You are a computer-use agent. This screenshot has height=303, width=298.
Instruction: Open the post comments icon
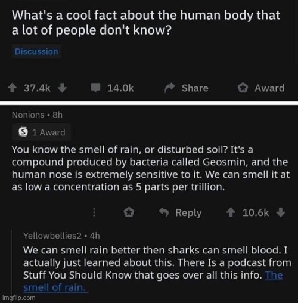(x=95, y=88)
